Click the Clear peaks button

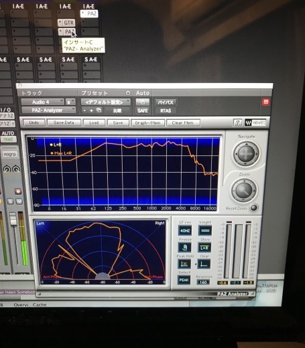coord(204,264)
